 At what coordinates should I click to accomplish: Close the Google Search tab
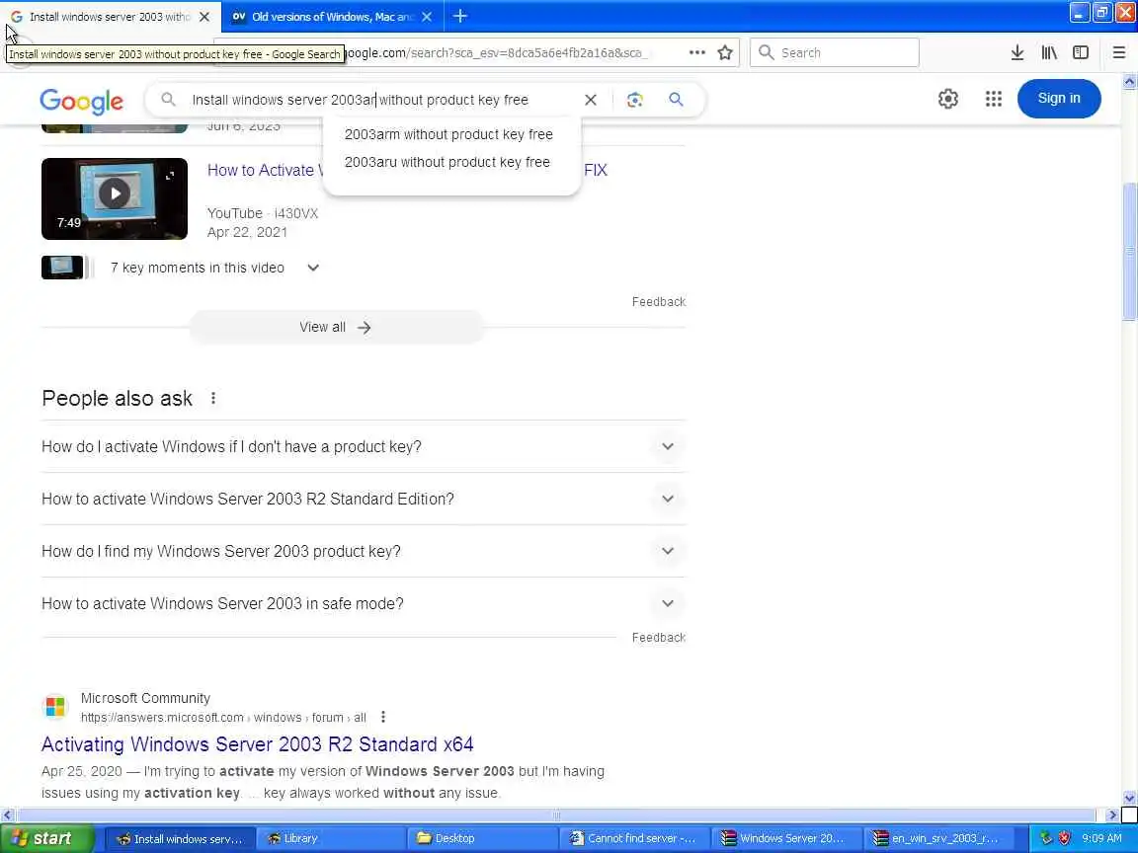click(204, 16)
